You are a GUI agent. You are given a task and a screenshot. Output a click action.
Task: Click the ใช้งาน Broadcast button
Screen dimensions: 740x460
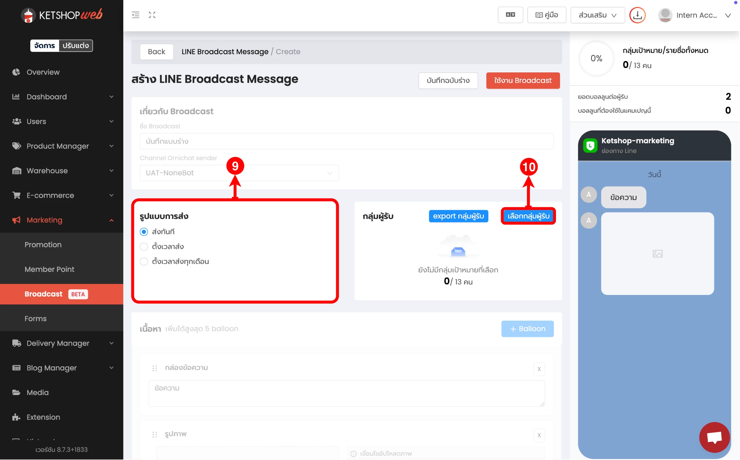pyautogui.click(x=522, y=81)
